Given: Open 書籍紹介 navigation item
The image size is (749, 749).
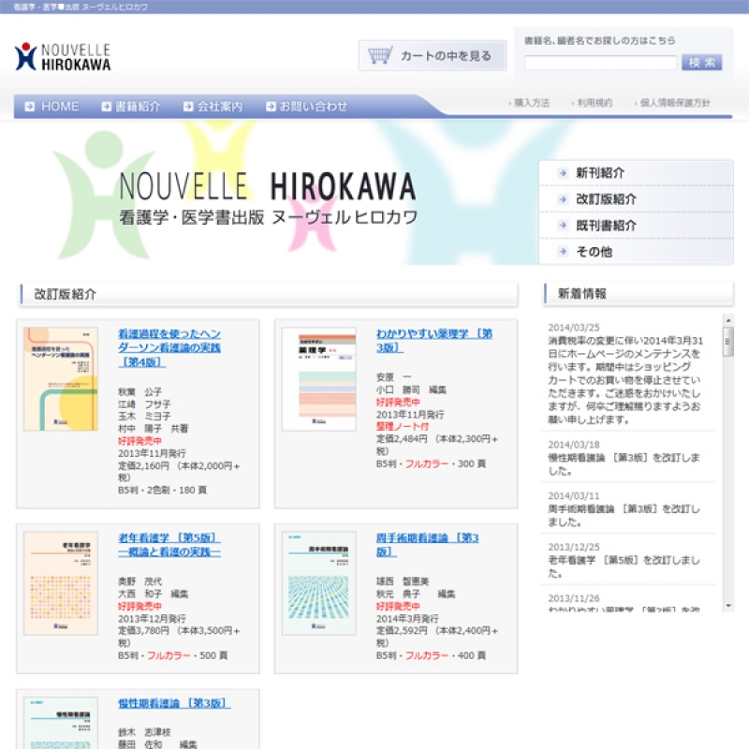Looking at the screenshot, I should [x=131, y=106].
